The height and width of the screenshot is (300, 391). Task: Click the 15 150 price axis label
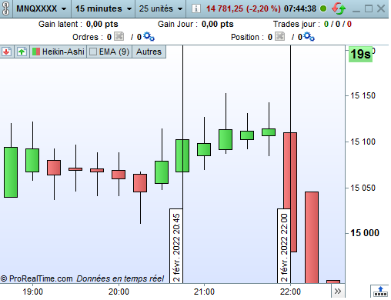pos(363,95)
